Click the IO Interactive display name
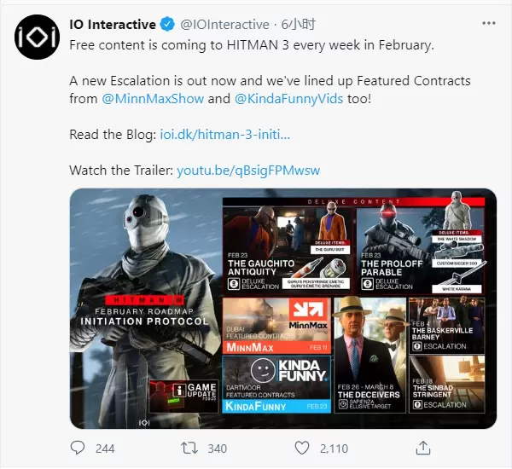Viewport: 512px width, 469px height. pyautogui.click(x=113, y=25)
